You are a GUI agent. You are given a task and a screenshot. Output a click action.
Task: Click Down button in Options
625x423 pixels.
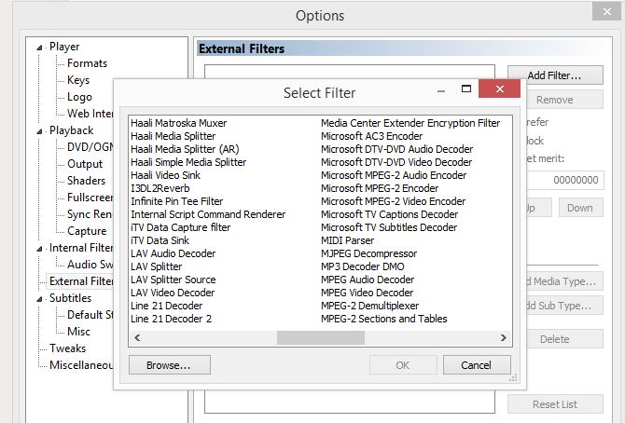tap(580, 208)
